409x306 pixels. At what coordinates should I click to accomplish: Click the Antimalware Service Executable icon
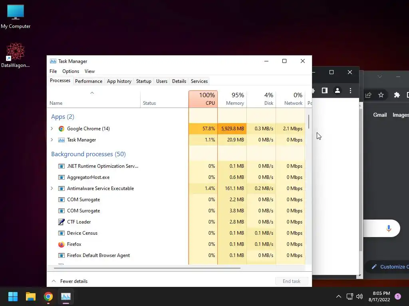[x=61, y=188]
